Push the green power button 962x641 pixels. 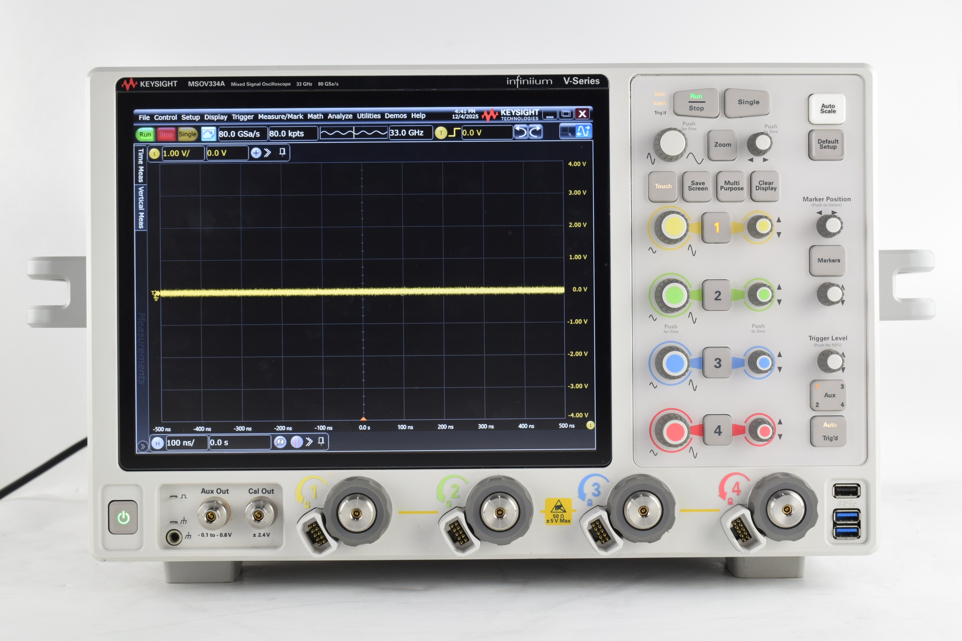(x=123, y=517)
